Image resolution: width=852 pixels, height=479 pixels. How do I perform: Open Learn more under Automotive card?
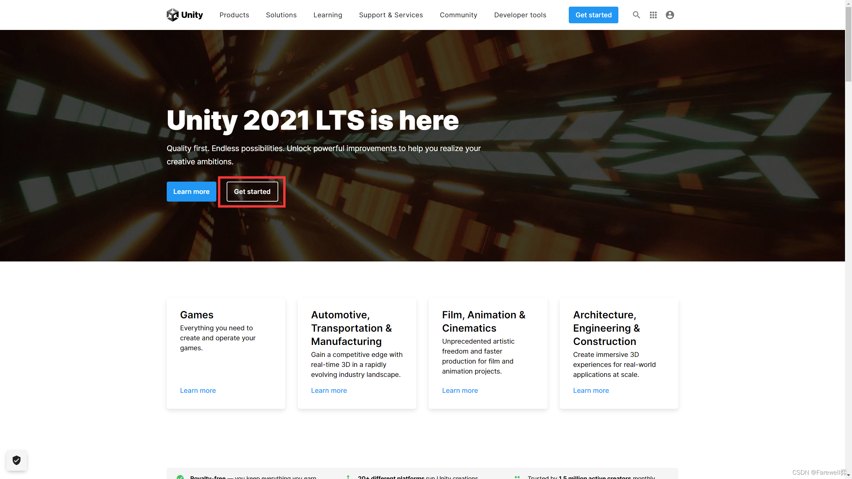(x=328, y=391)
